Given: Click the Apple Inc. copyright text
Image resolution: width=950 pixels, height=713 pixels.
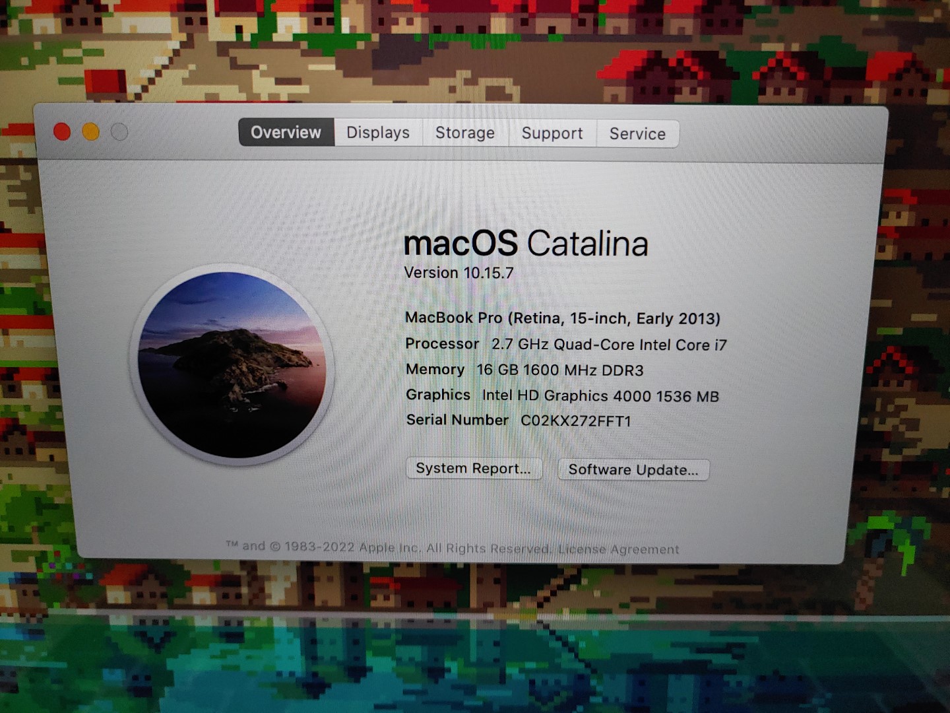Looking at the screenshot, I should click(389, 547).
